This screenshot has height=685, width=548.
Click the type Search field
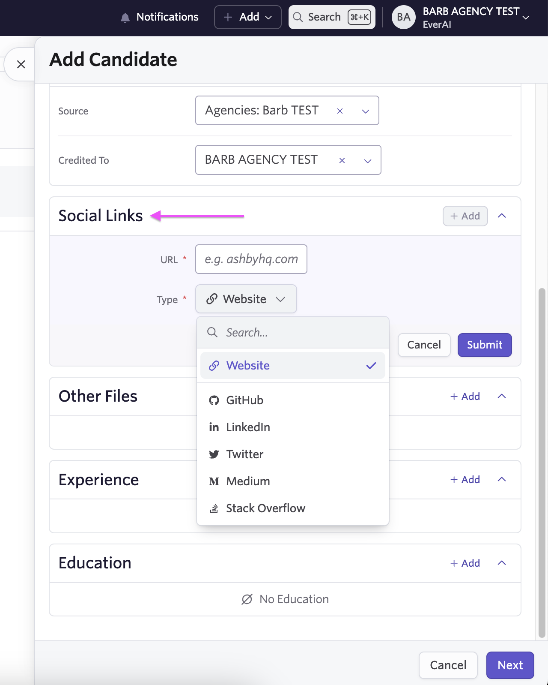tap(293, 332)
